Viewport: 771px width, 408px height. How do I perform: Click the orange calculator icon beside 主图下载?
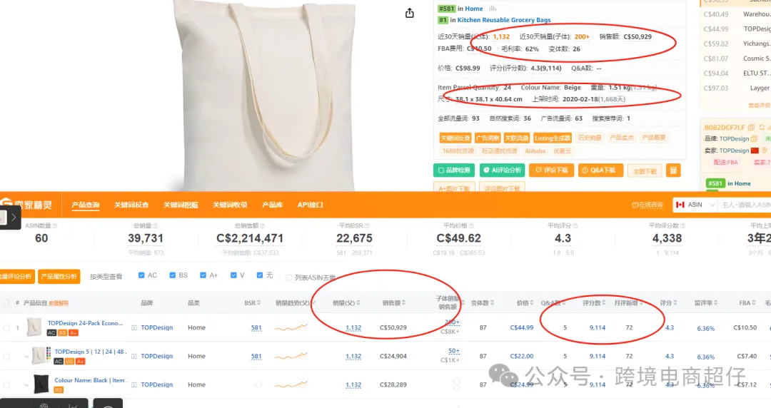[673, 170]
